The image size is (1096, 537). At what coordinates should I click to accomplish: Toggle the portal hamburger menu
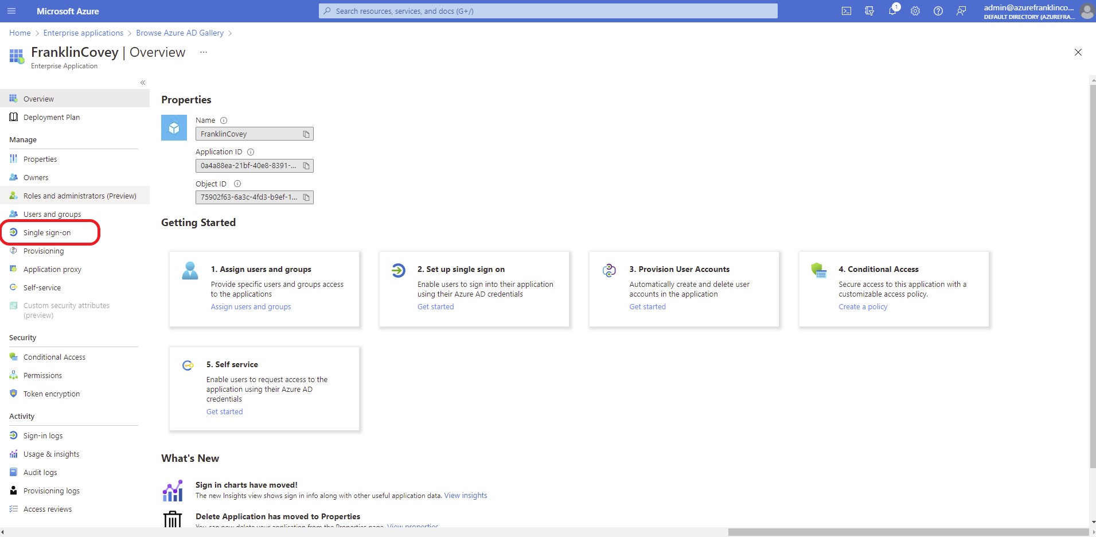pos(11,11)
